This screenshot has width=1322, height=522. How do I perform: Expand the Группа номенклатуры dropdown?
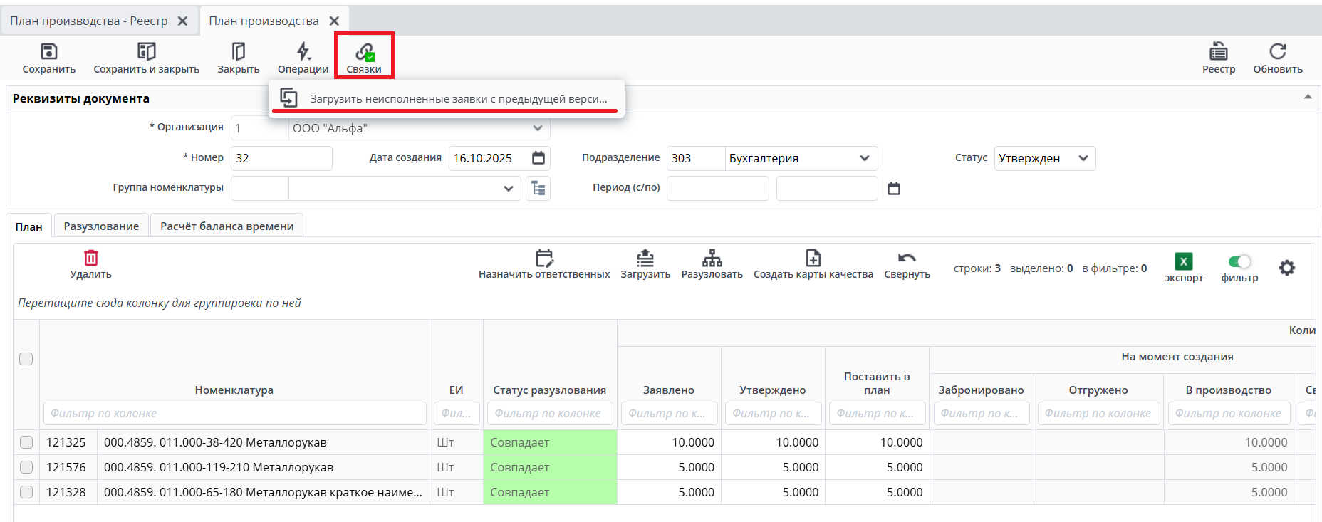[508, 189]
